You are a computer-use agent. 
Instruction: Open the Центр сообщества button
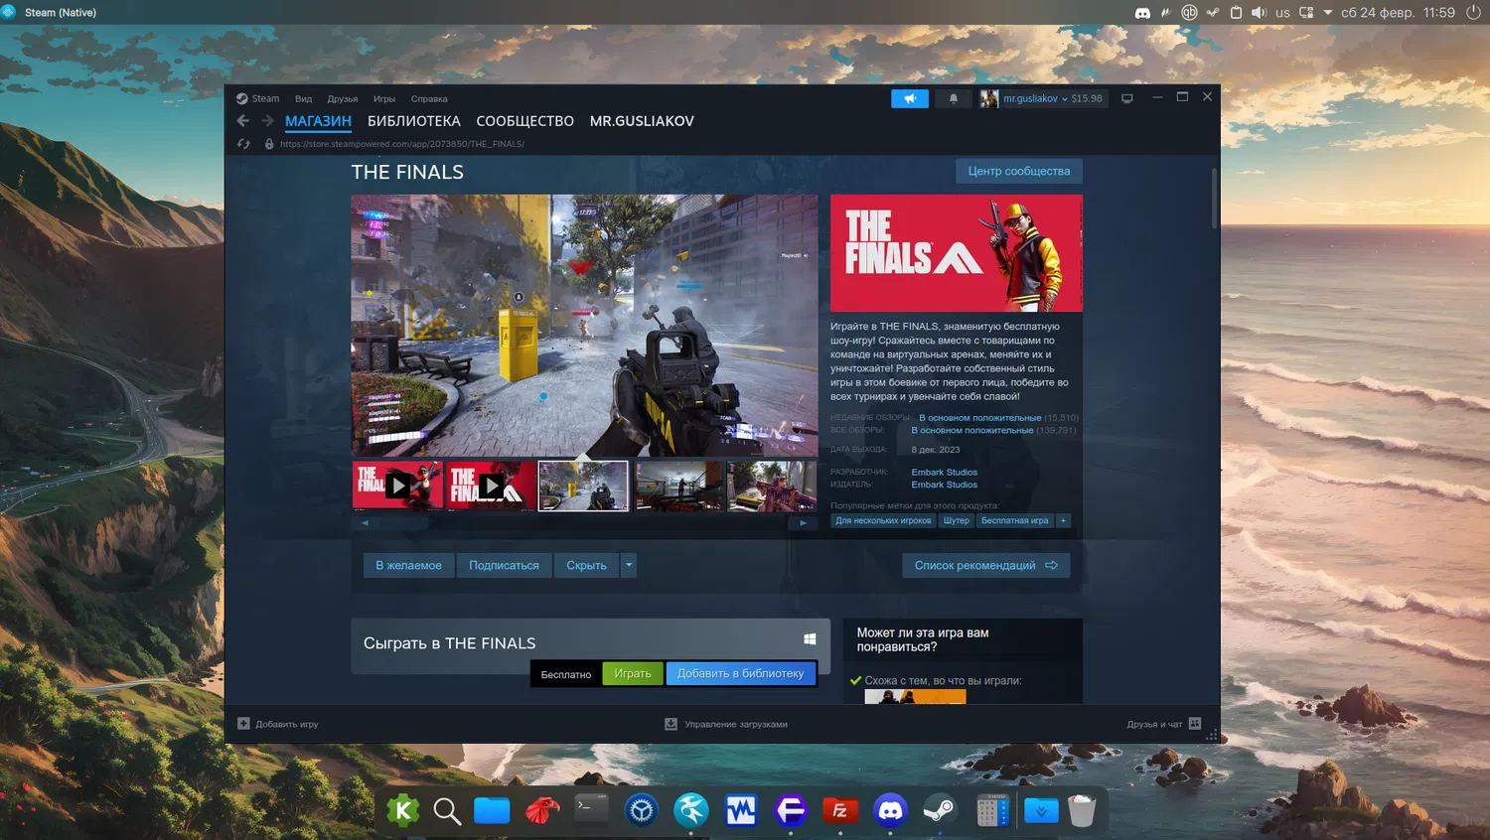coord(1019,171)
